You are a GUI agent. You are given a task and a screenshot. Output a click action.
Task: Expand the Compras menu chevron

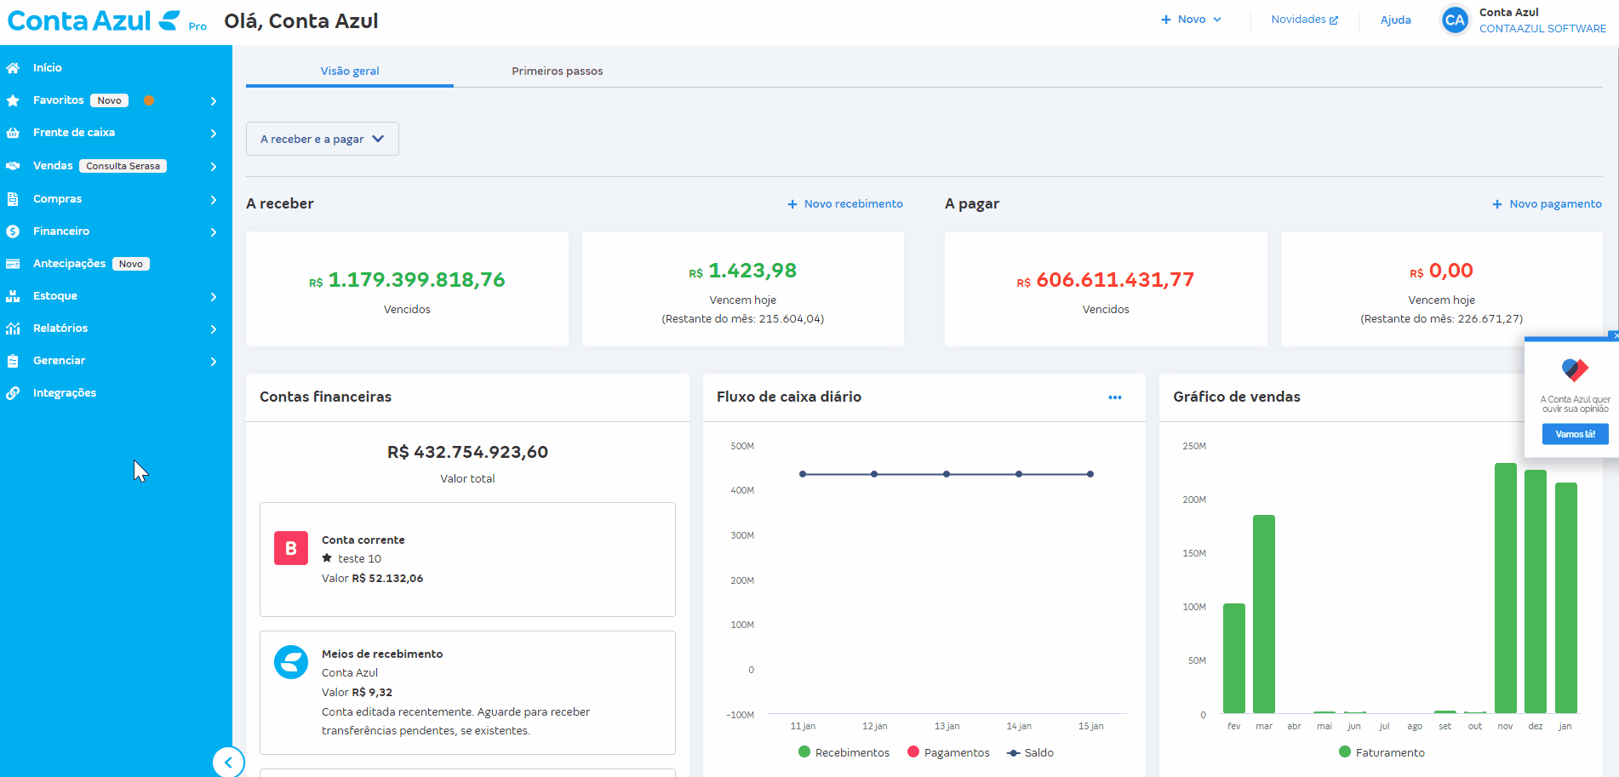coord(214,200)
